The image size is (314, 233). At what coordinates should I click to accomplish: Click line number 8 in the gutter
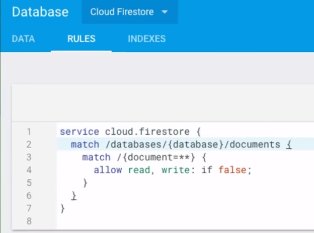29,220
